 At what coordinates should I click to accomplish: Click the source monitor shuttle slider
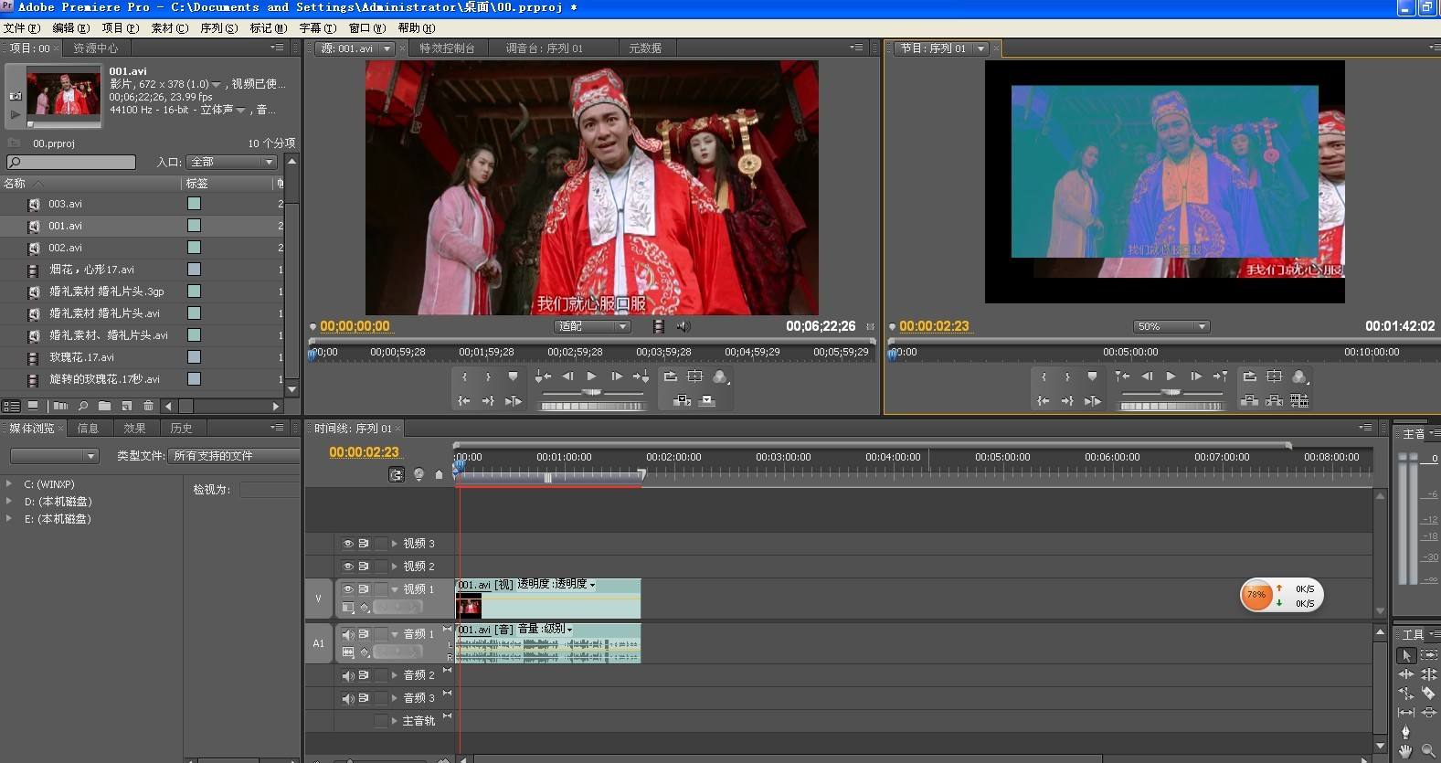click(592, 392)
